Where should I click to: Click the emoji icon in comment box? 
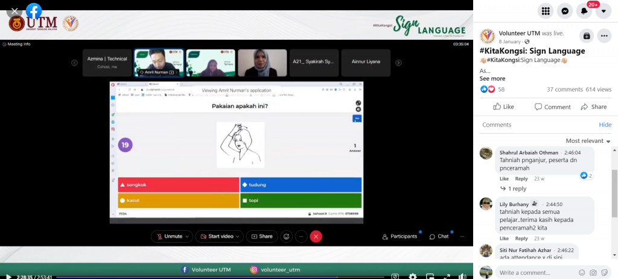[x=580, y=273]
